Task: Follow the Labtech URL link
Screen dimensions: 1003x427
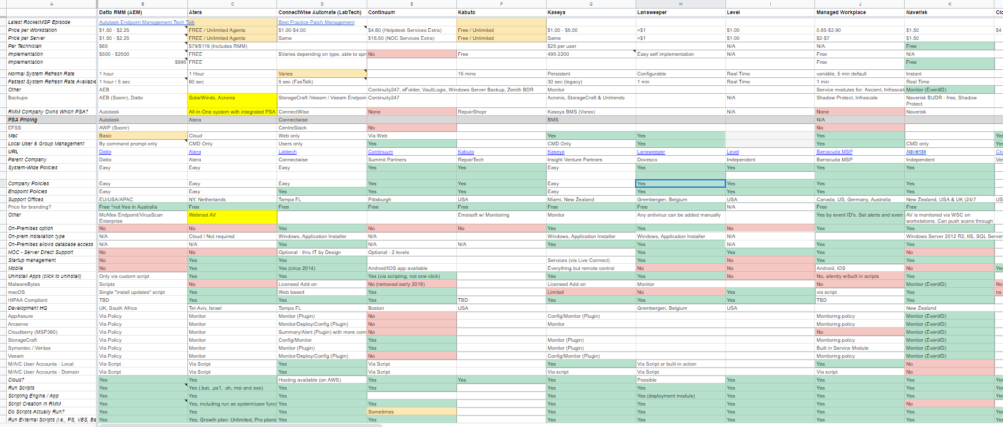Action: [287, 152]
